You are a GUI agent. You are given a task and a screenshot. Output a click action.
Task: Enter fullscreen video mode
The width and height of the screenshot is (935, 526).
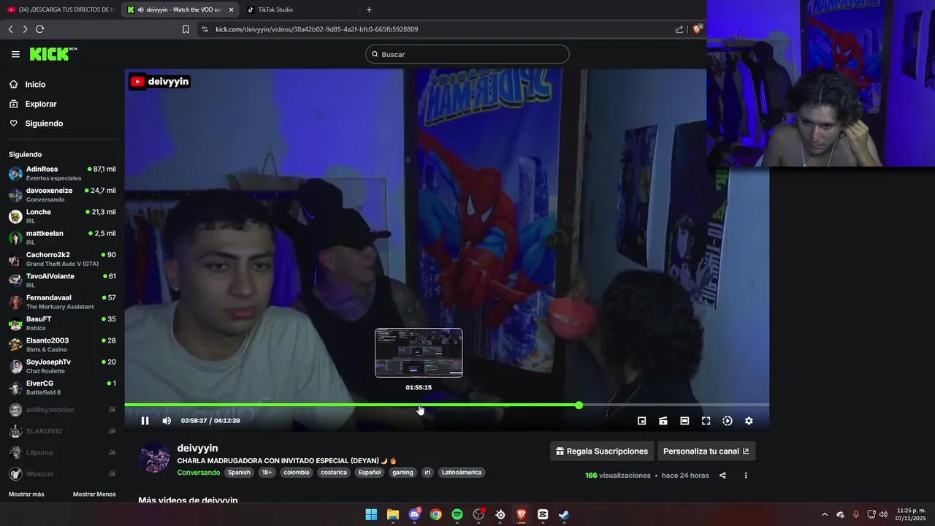tap(706, 421)
